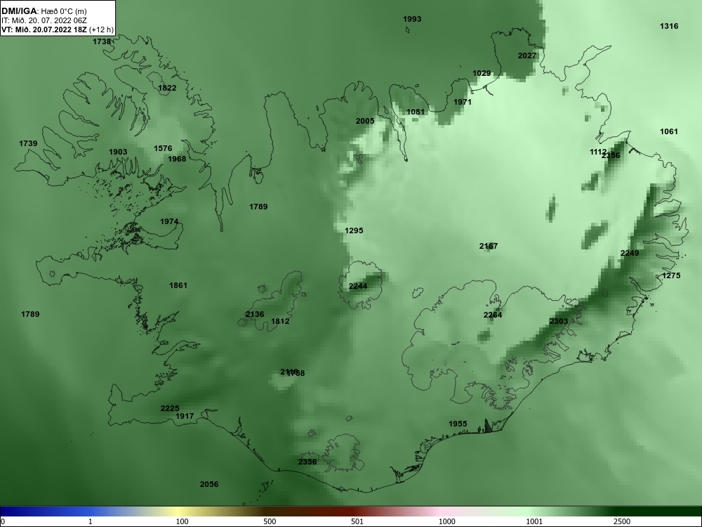702x527 pixels.
Task: Click the 500 legend tick
Action: coord(270,521)
